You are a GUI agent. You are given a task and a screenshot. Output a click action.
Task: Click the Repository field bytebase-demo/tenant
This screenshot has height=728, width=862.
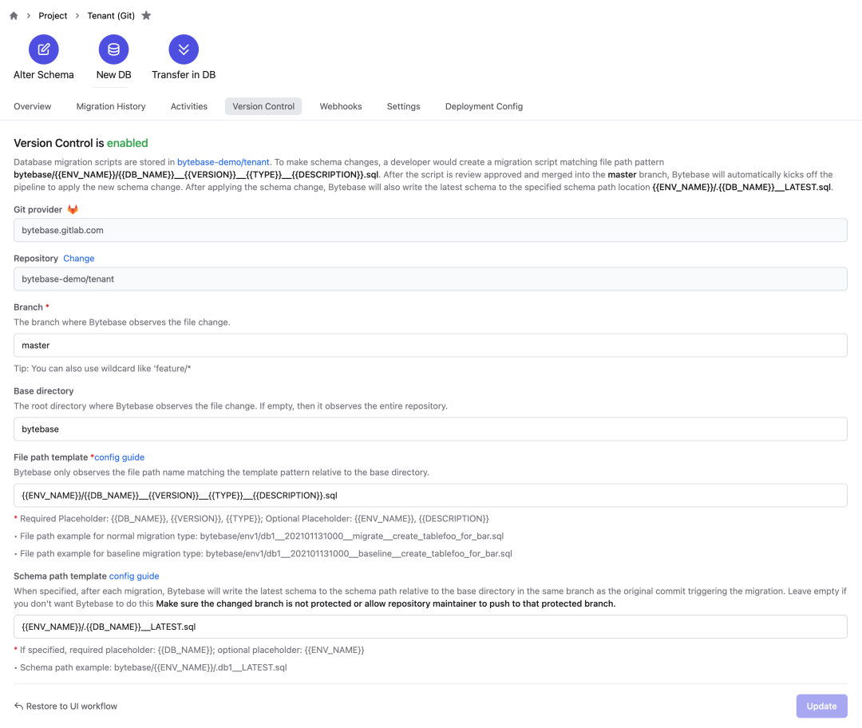(430, 279)
